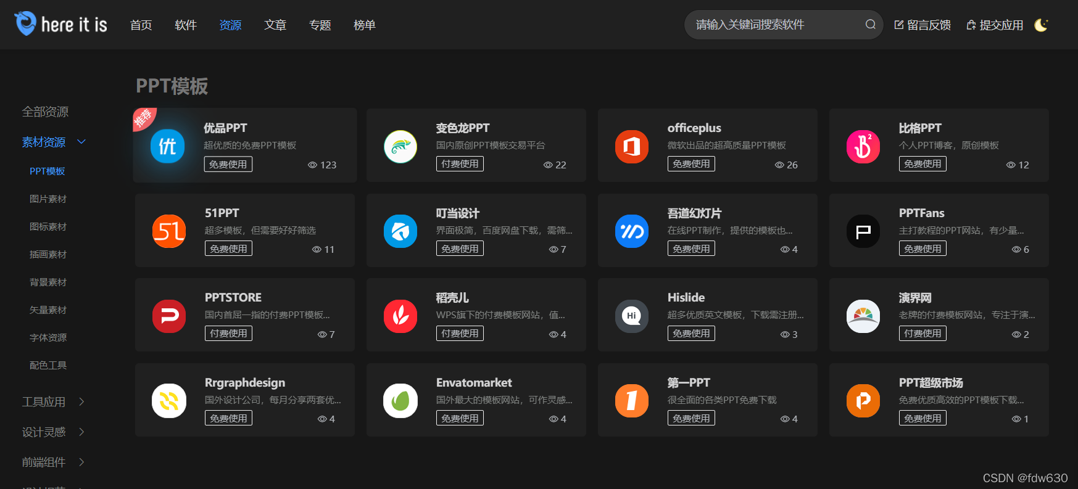The image size is (1078, 489).
Task: Click the 叮当设计 description text
Action: point(504,230)
